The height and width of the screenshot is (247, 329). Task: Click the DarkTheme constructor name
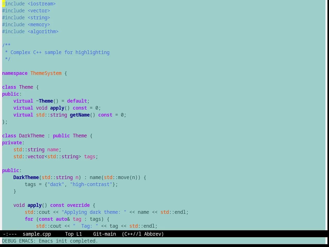click(x=26, y=177)
